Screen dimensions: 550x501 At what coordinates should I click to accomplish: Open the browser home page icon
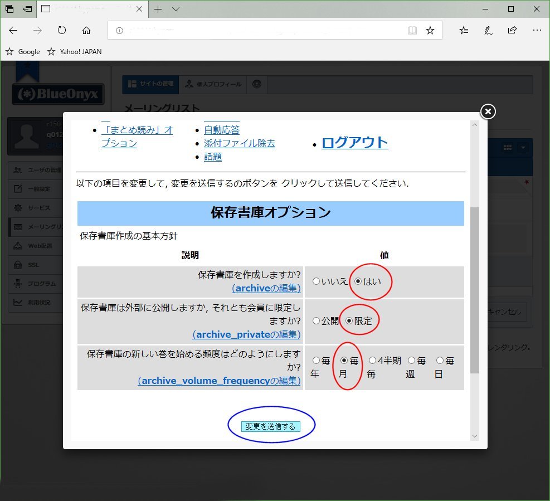(86, 31)
